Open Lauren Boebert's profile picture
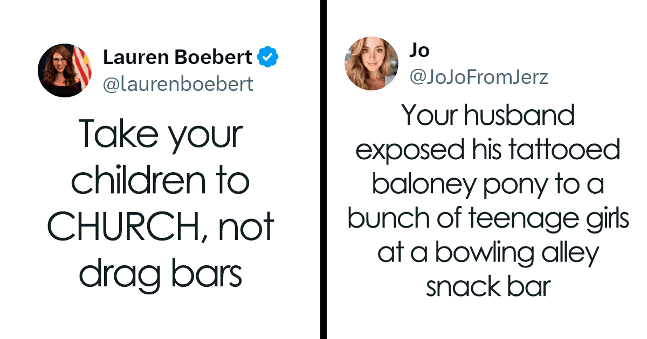Viewport: 647px width, 339px height. pos(65,70)
